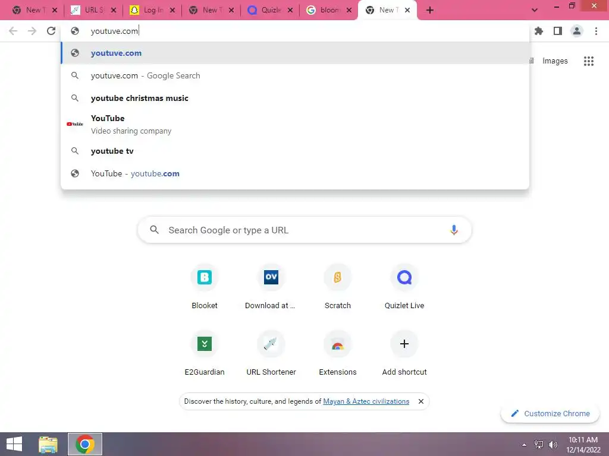Close the Log In tab
The height and width of the screenshot is (456, 609).
(172, 10)
